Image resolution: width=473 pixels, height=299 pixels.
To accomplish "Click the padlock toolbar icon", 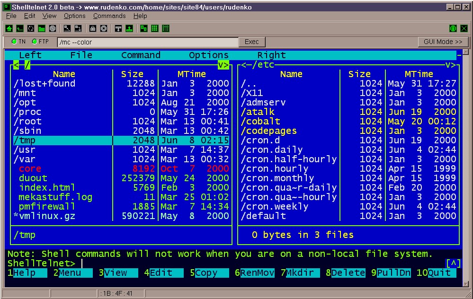I will tap(93, 28).
